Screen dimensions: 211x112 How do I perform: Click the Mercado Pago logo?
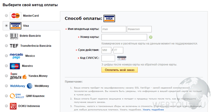tap(16, 56)
